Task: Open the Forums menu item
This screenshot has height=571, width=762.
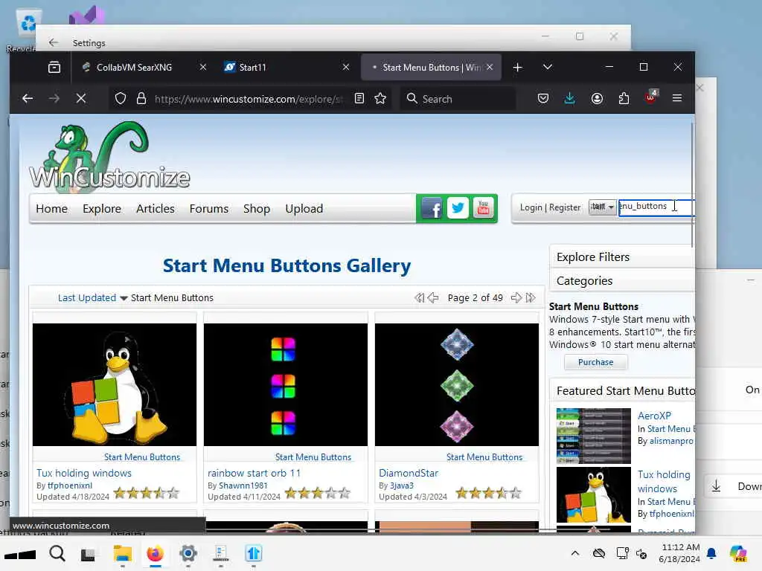Action: click(209, 208)
